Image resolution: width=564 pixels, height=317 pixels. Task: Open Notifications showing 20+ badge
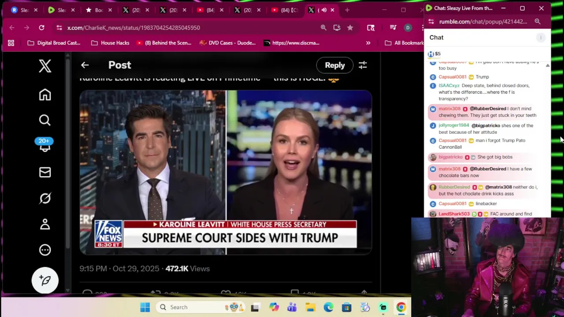44,145
